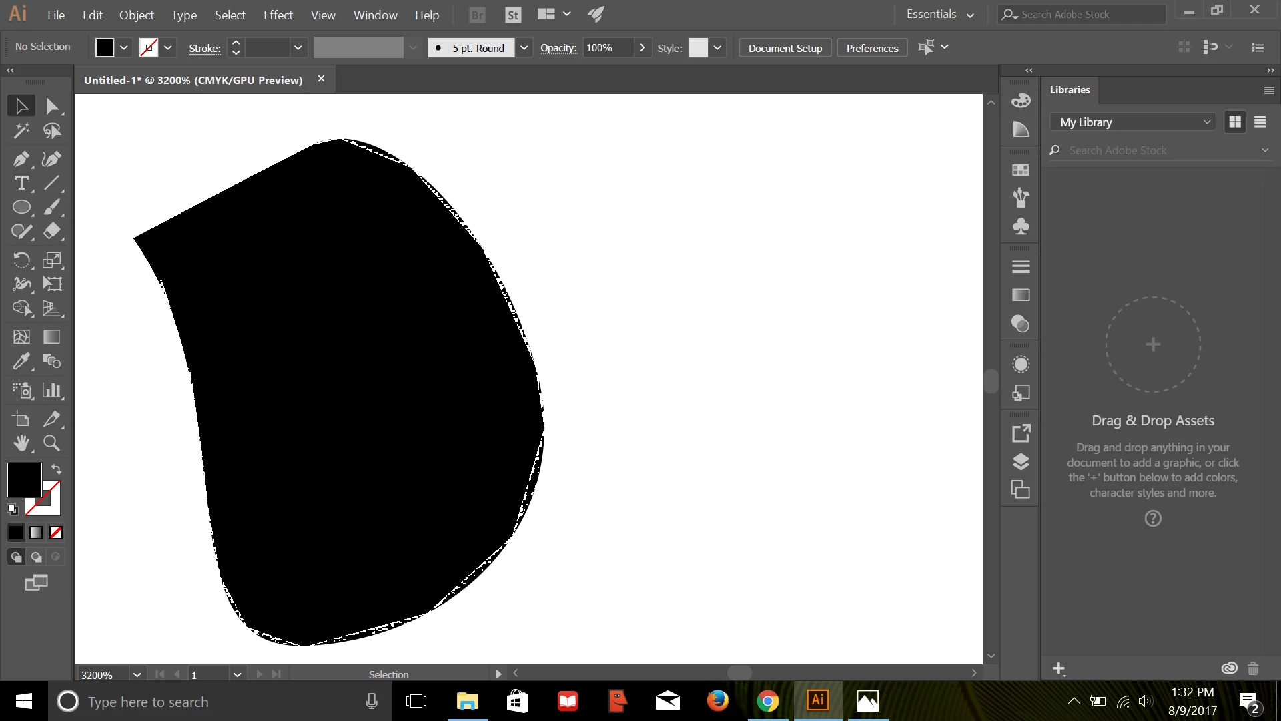
Task: Select the Type tool
Action: click(x=21, y=183)
